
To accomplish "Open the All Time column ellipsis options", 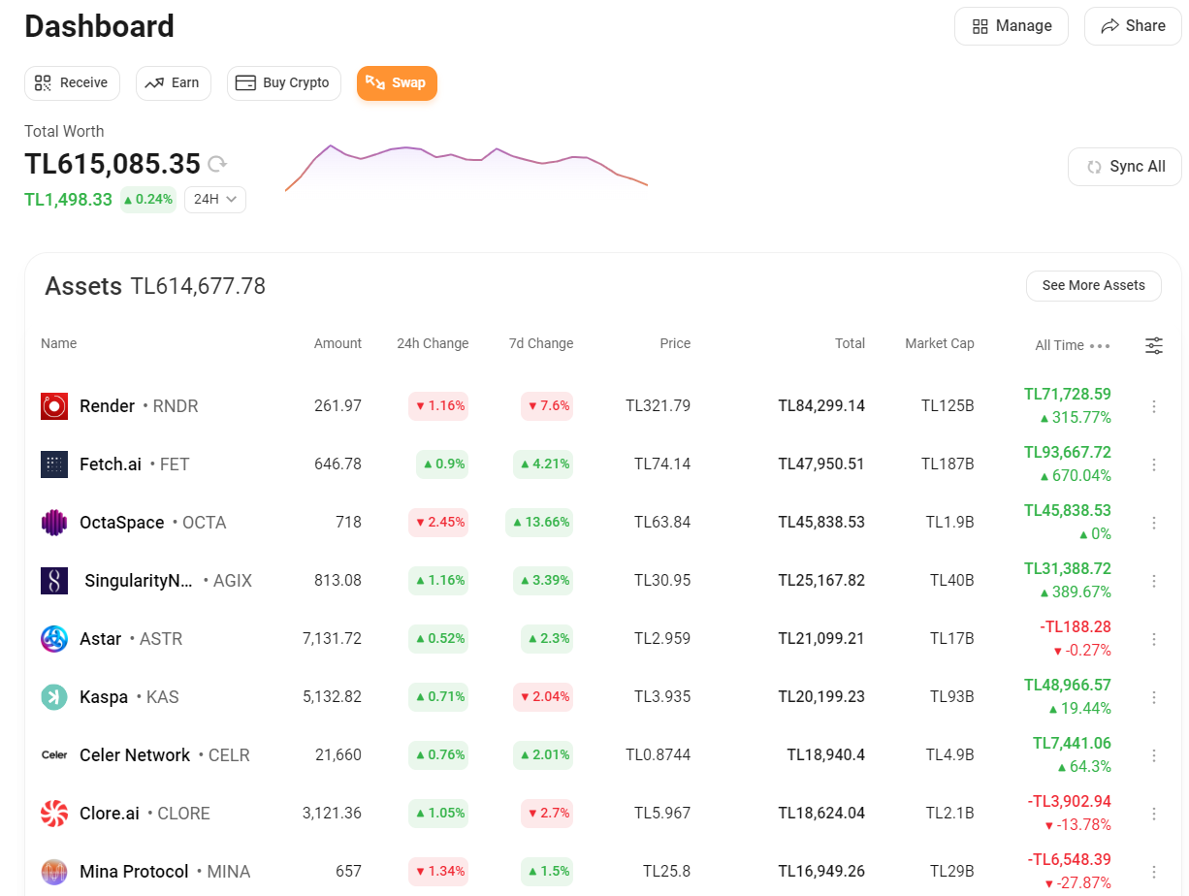I will coord(1100,345).
